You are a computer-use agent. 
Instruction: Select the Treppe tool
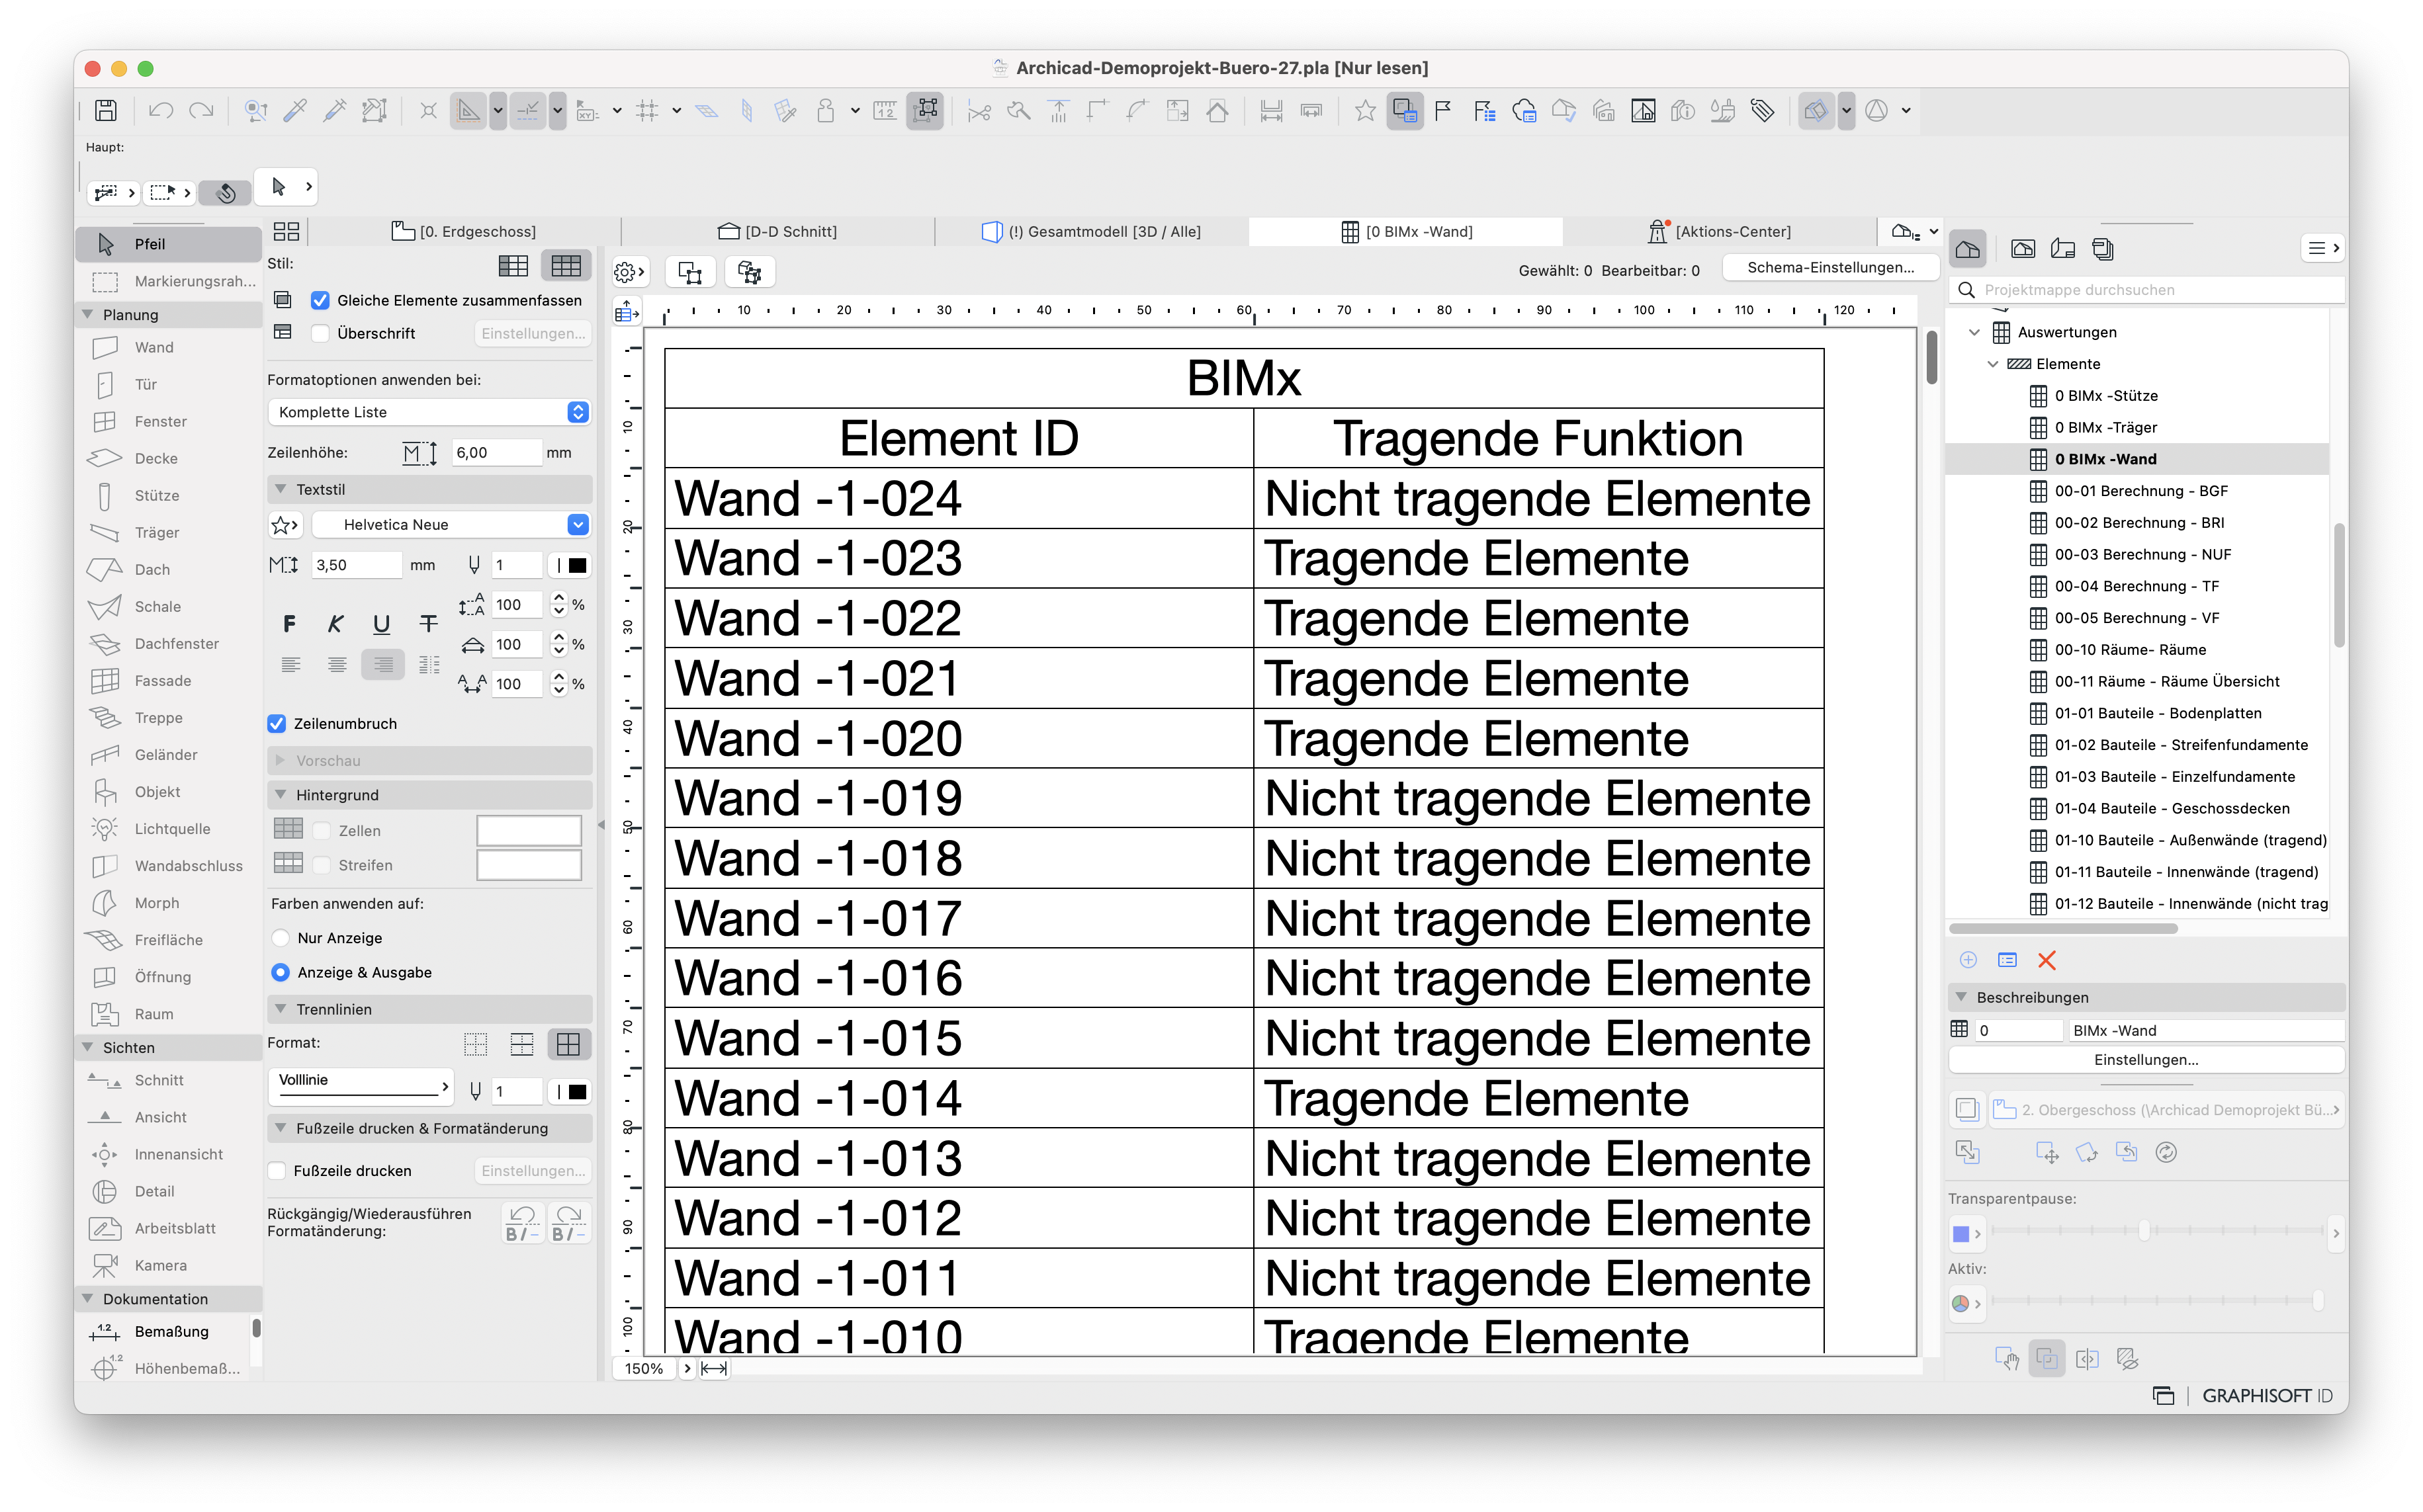point(168,717)
